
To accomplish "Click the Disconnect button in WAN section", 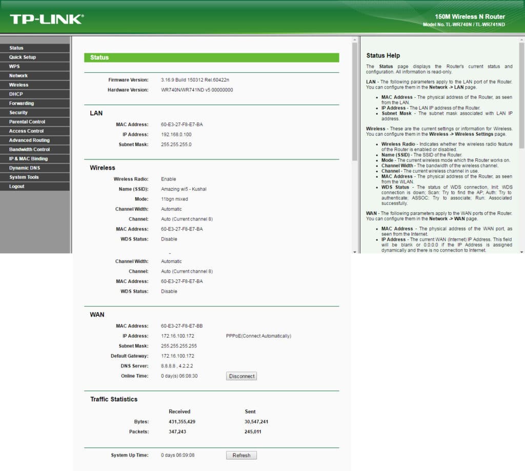I will 241,376.
